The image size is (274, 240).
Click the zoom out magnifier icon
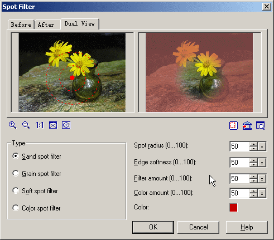pos(26,125)
